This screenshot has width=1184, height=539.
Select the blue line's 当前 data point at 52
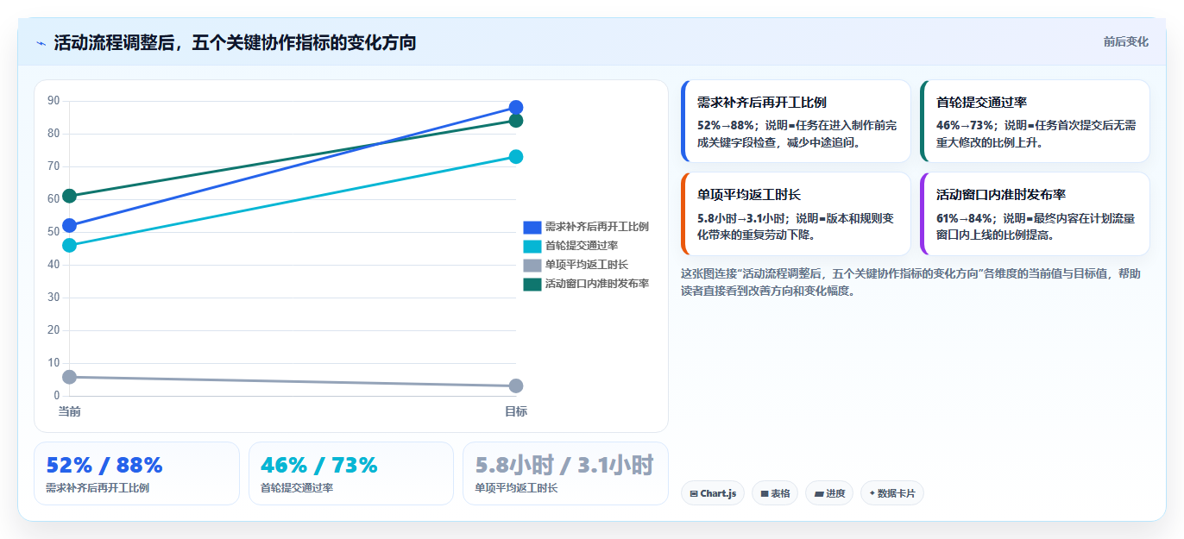[69, 226]
